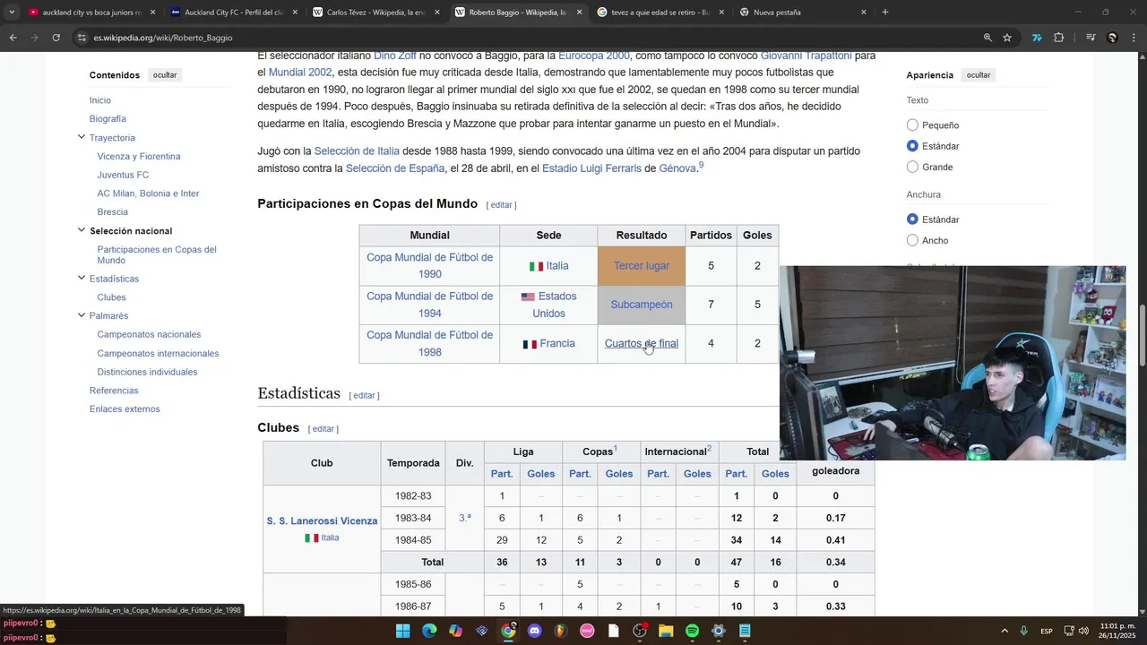Viewport: 1147px width, 645px height.
Task: Collapse Selección nacional section in contents
Action: tap(82, 230)
